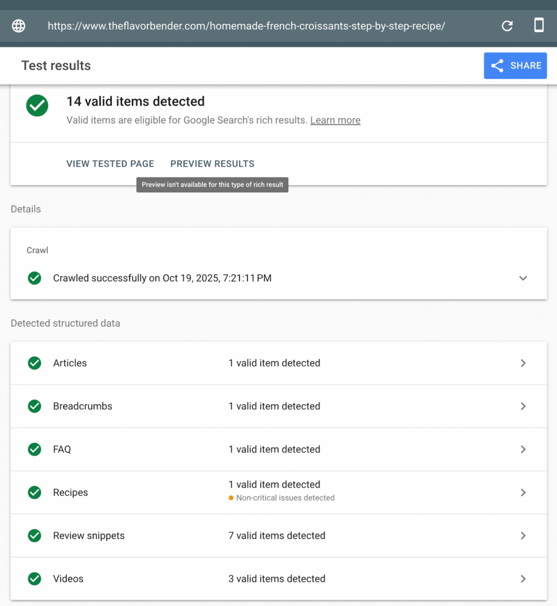Click the globe icon in the address bar
The width and height of the screenshot is (557, 606).
pyautogui.click(x=18, y=25)
